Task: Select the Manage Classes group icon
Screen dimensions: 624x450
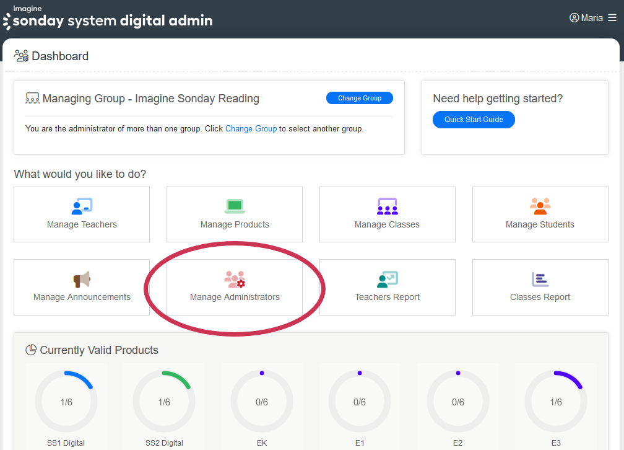Action: click(x=388, y=206)
